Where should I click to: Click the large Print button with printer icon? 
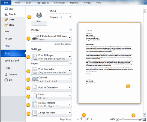tap(39, 18)
